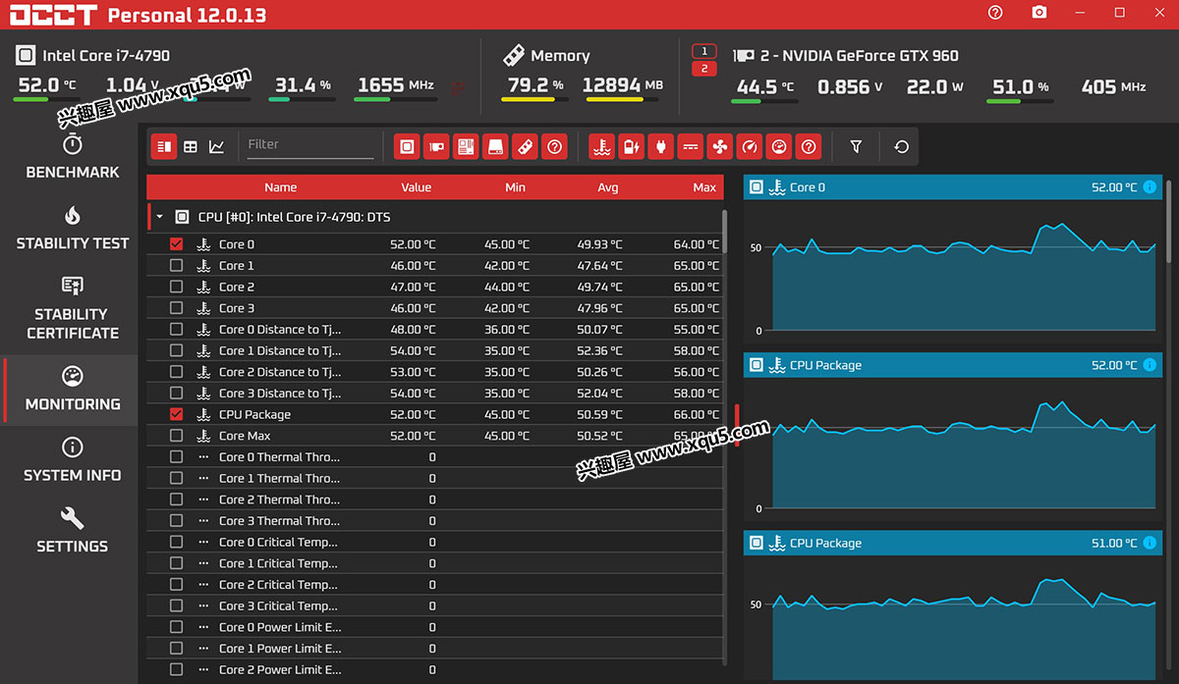
Task: Take a screenshot with the camera icon
Action: click(x=1039, y=13)
